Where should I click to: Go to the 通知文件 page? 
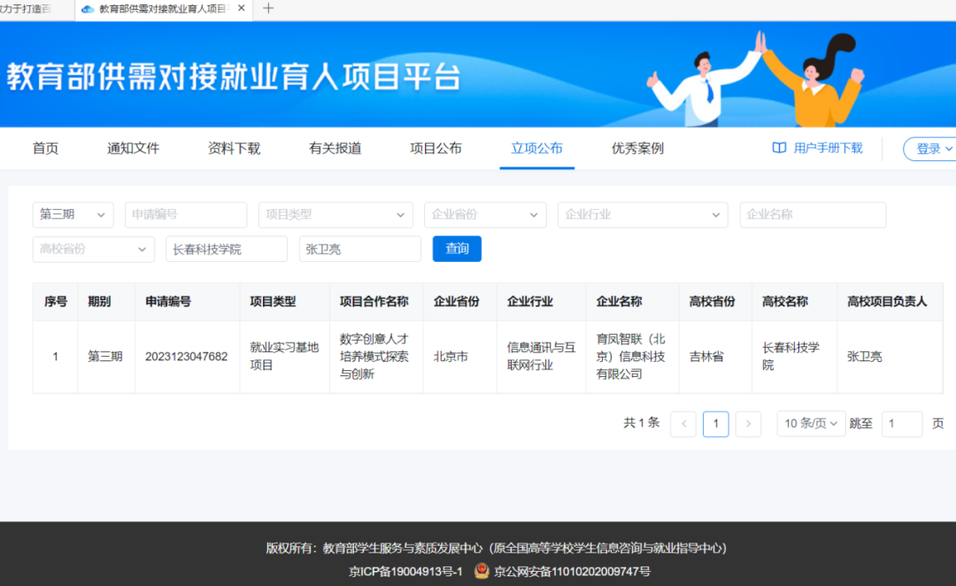coord(133,149)
